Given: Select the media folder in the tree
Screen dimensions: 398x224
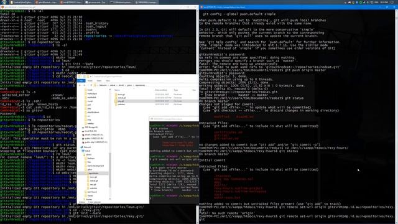Looking at the screenshot, I should coord(90,196).
